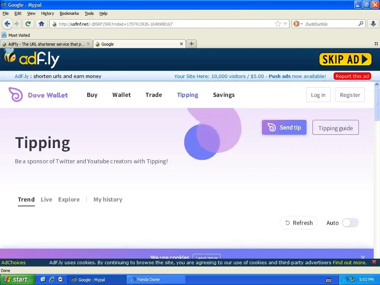Open the Help menu
Screen dimensions: 380x285
click(104, 13)
